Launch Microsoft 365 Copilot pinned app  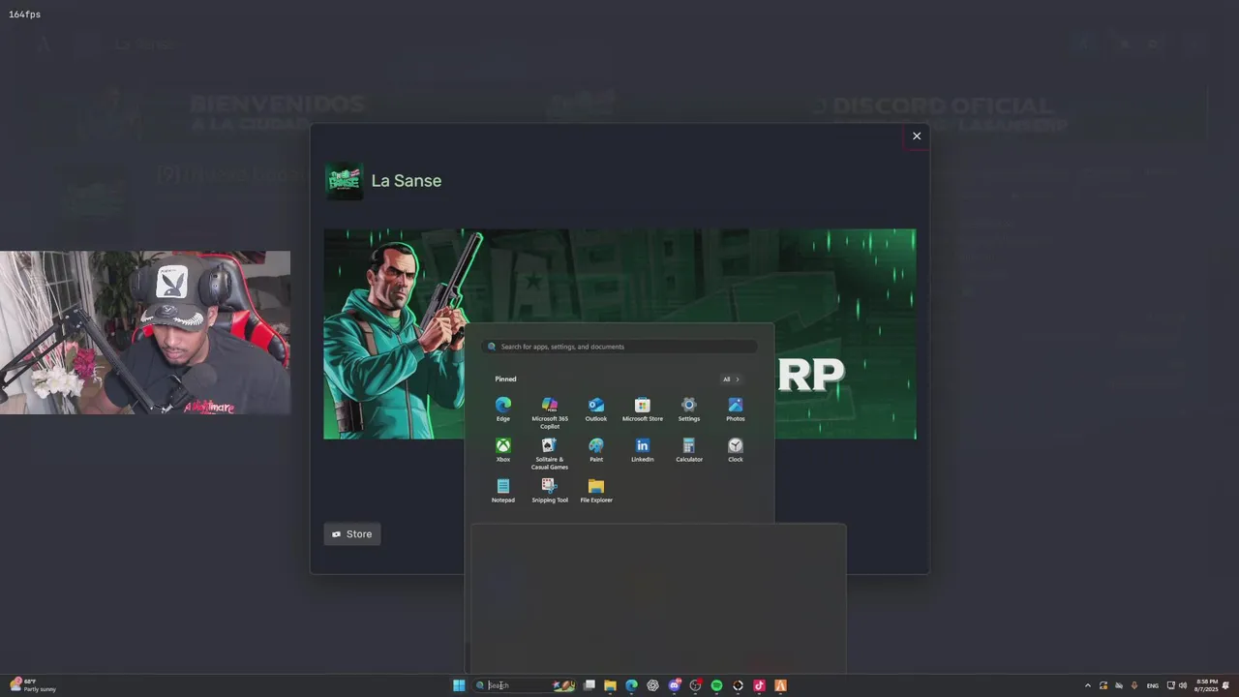[550, 412]
